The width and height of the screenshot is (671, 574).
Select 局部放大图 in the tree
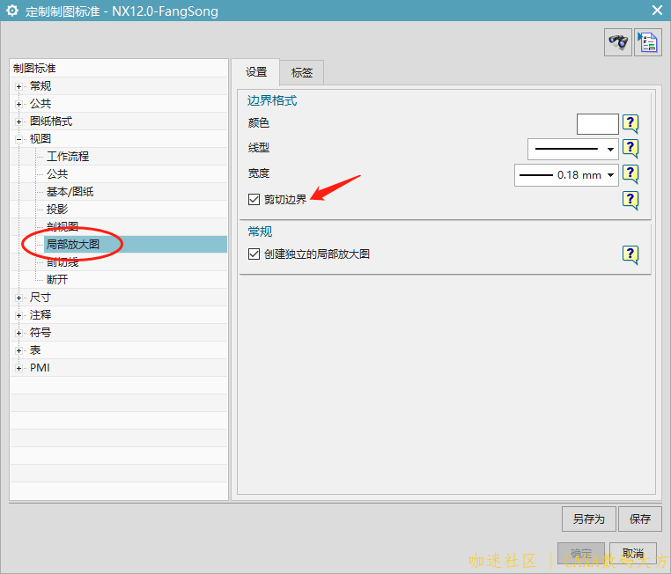pyautogui.click(x=73, y=244)
